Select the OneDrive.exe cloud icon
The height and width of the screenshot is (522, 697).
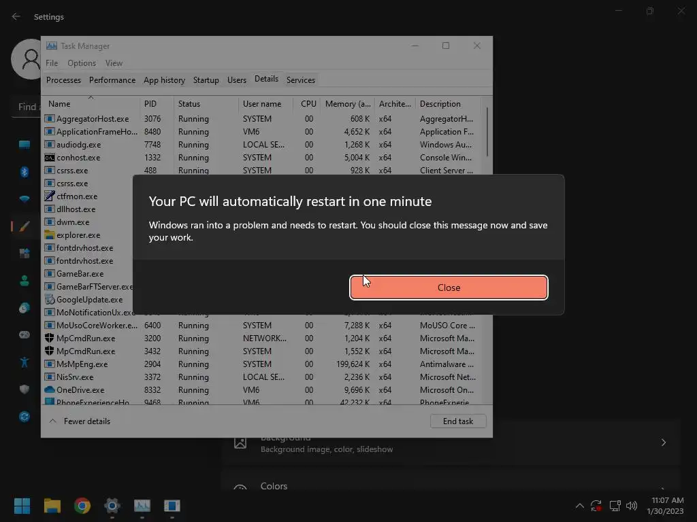click(x=49, y=389)
